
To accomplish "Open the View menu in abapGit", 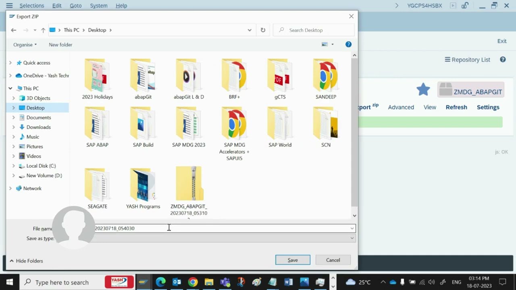I will pos(430,107).
